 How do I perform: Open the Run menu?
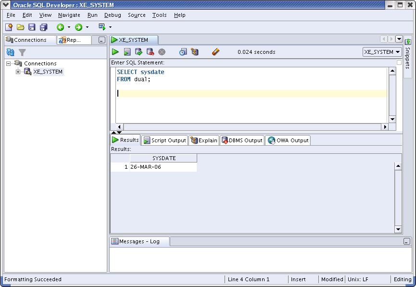click(x=92, y=15)
